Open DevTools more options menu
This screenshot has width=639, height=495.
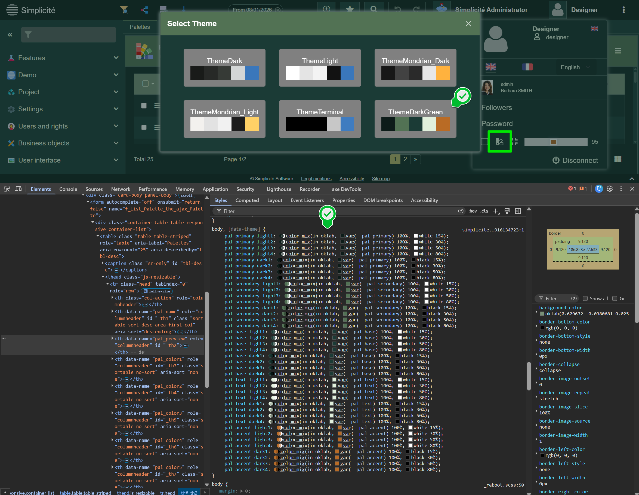point(621,189)
